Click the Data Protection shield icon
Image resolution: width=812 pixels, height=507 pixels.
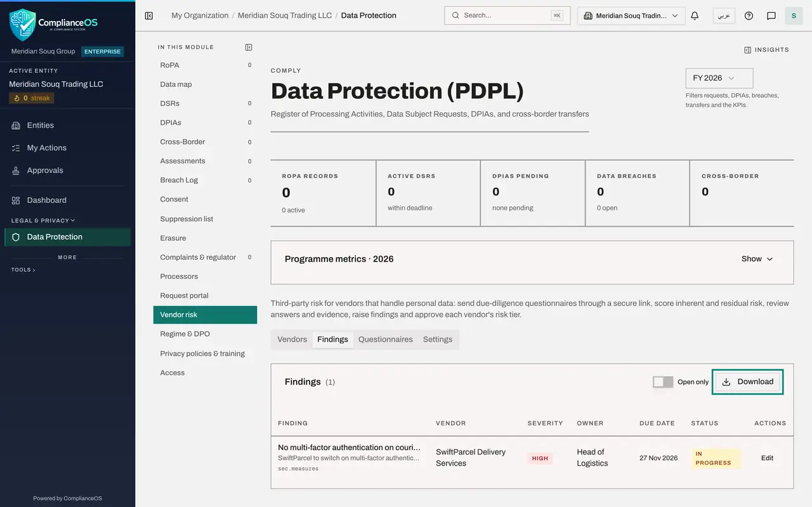16,237
